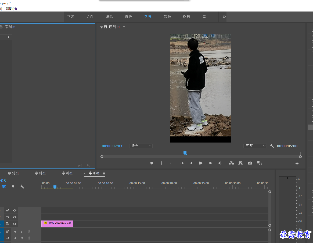
Task: Switch to 颜色 workspace
Action: click(x=128, y=17)
